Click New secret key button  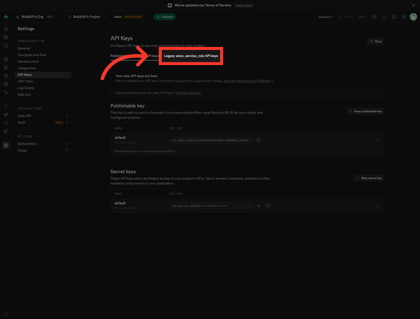[369, 178]
